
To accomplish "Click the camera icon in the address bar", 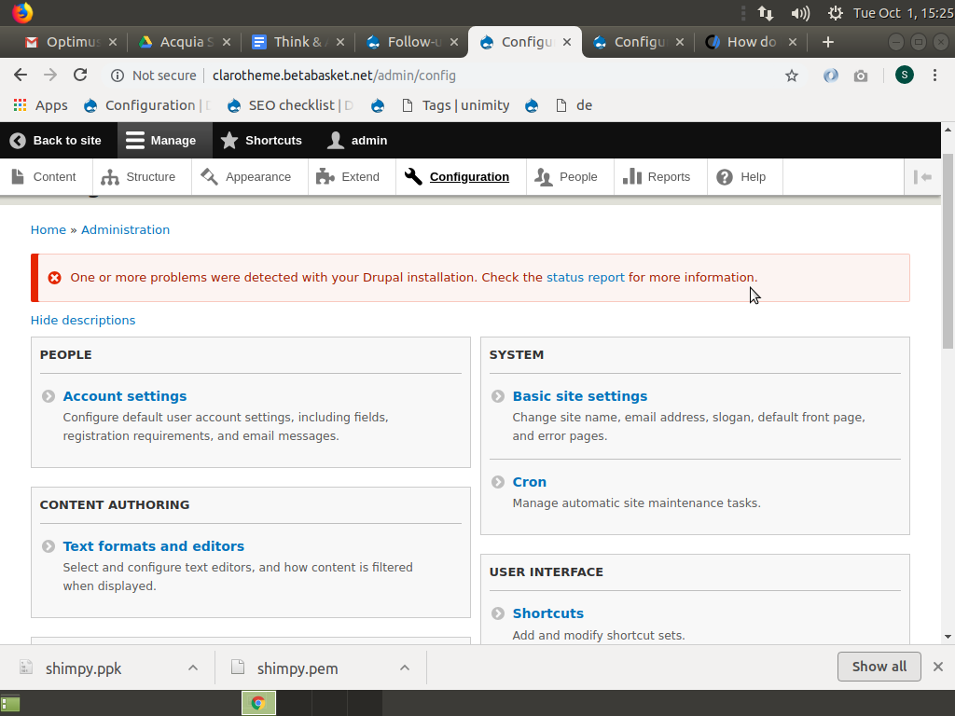I will click(859, 75).
